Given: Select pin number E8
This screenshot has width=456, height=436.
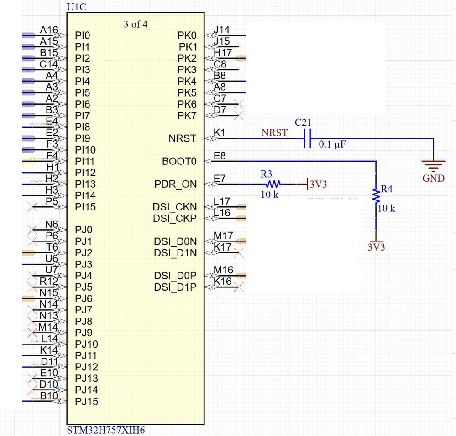Looking at the screenshot, I should pos(220,156).
